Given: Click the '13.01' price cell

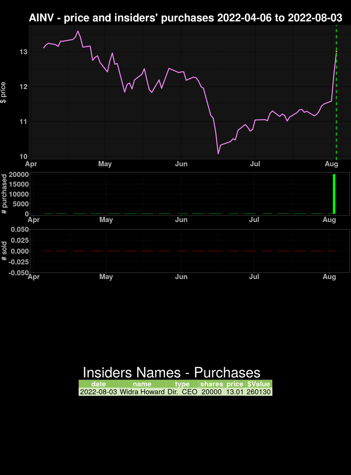Looking at the screenshot, I should [235, 392].
